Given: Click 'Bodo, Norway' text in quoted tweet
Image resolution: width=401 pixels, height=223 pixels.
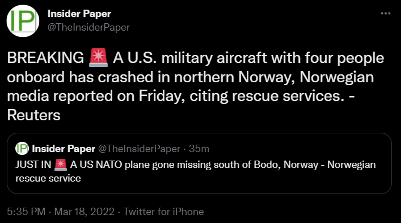Looking at the screenshot, I should (x=286, y=165).
